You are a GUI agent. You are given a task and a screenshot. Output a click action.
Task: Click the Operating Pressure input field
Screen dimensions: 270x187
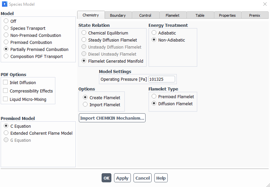click(x=162, y=79)
